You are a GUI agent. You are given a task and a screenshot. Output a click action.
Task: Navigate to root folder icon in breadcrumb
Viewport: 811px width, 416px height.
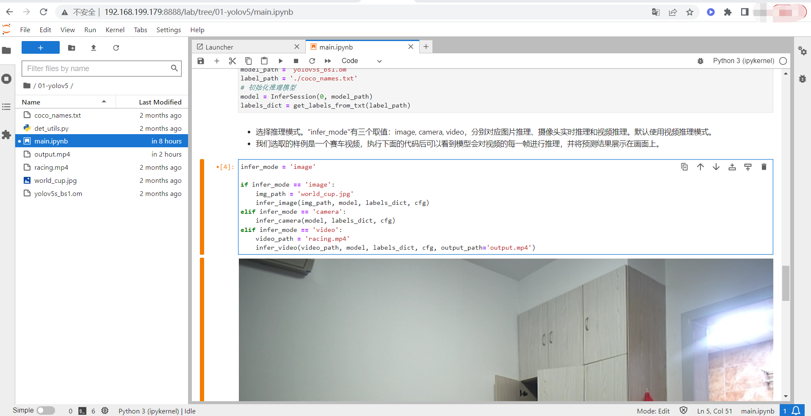[x=27, y=85]
